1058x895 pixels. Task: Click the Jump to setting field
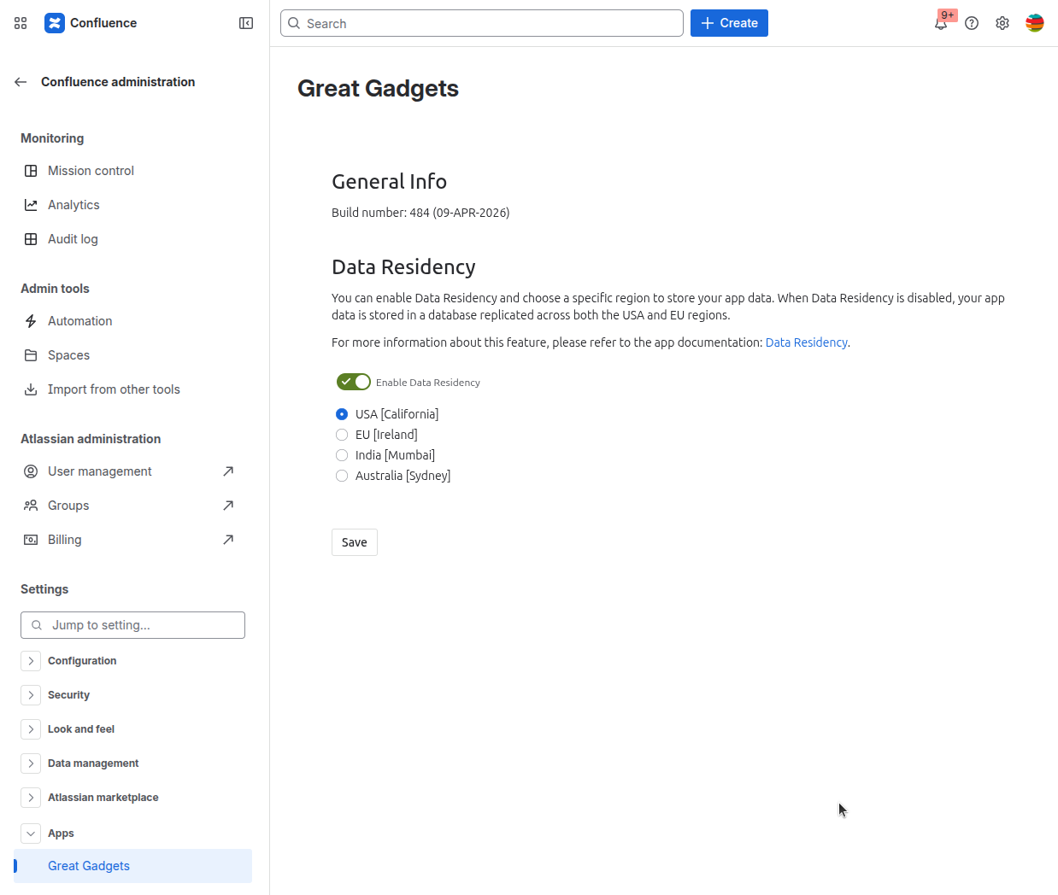pyautogui.click(x=132, y=625)
